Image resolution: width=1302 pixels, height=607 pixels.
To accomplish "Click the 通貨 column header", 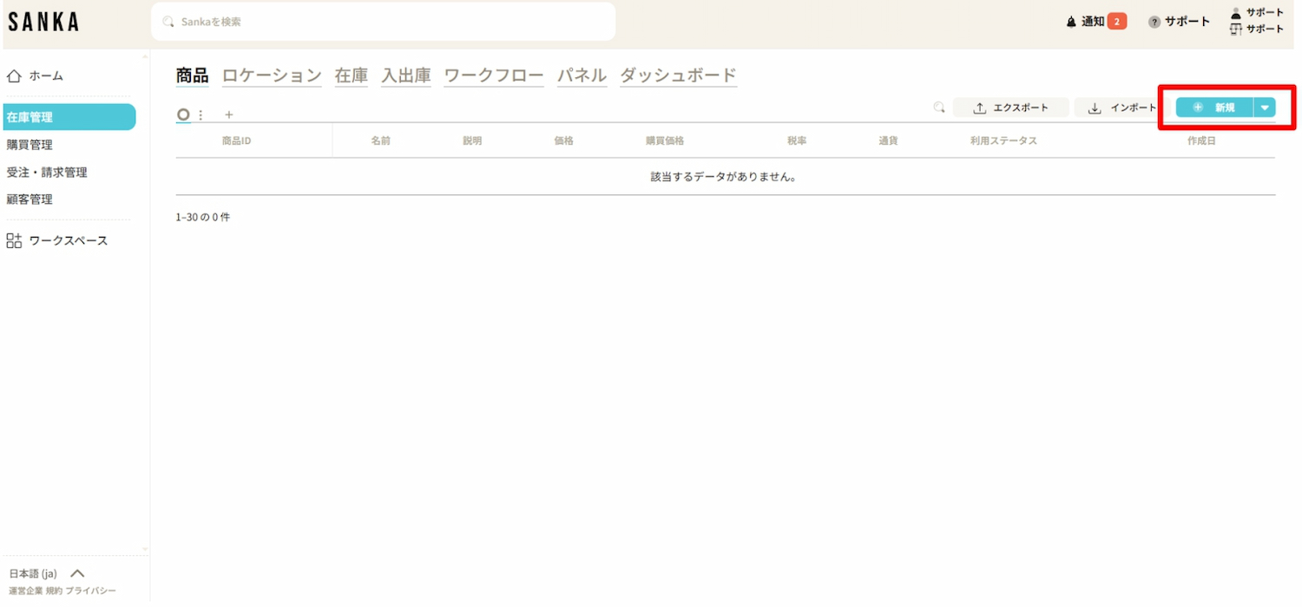I will (x=888, y=140).
